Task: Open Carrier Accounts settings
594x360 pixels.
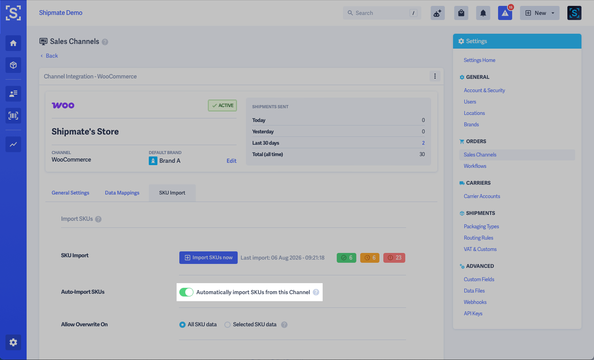Action: coord(482,196)
